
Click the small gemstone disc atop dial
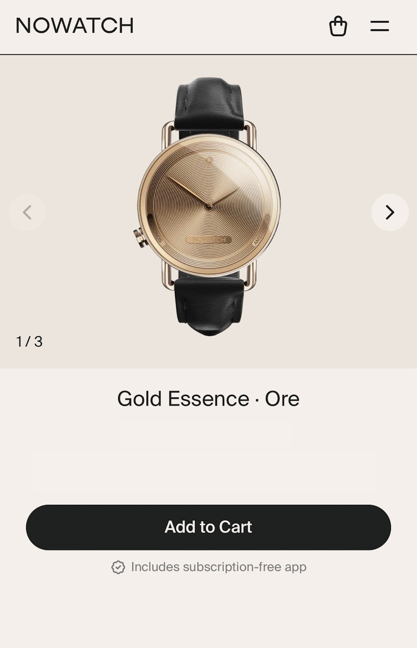pos(209,160)
